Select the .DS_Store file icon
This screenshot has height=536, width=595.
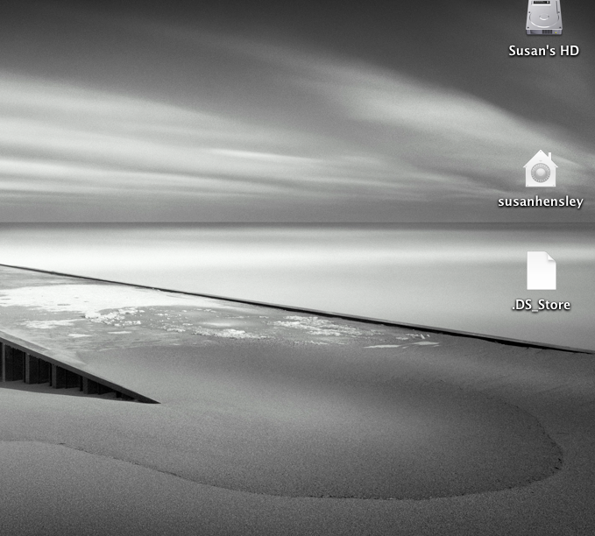click(542, 271)
